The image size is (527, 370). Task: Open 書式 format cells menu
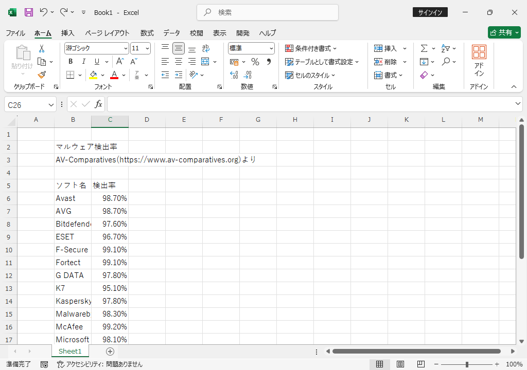(388, 75)
